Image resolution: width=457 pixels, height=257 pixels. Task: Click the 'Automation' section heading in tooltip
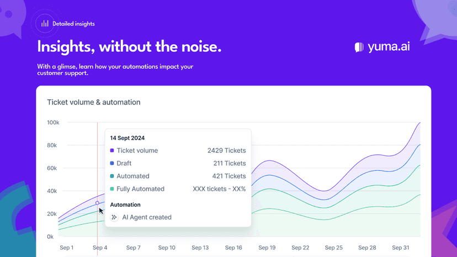point(125,205)
